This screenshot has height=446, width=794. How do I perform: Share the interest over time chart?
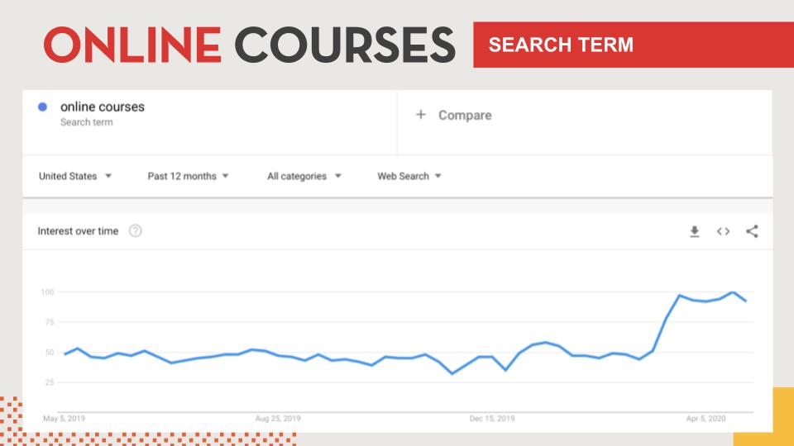click(752, 231)
